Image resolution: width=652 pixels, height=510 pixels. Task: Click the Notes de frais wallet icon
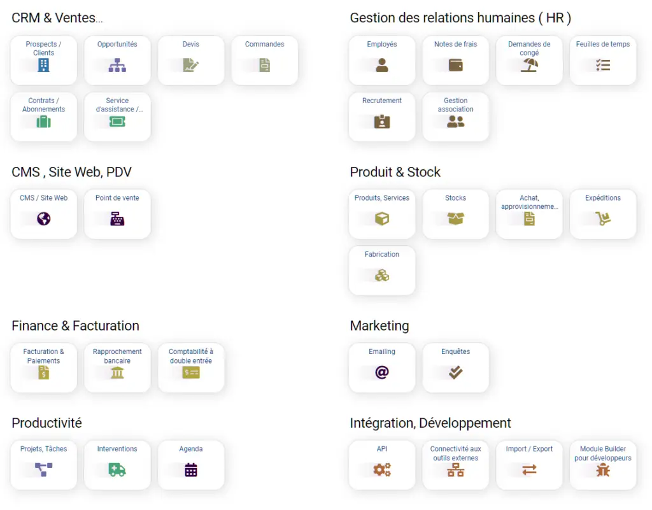point(456,65)
